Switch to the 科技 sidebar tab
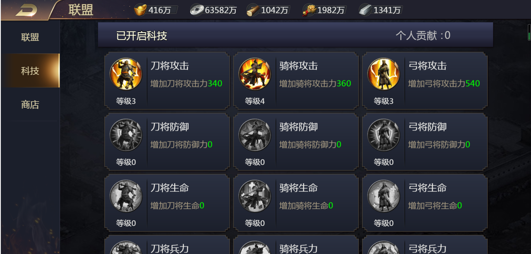The height and width of the screenshot is (254, 531). (x=30, y=71)
